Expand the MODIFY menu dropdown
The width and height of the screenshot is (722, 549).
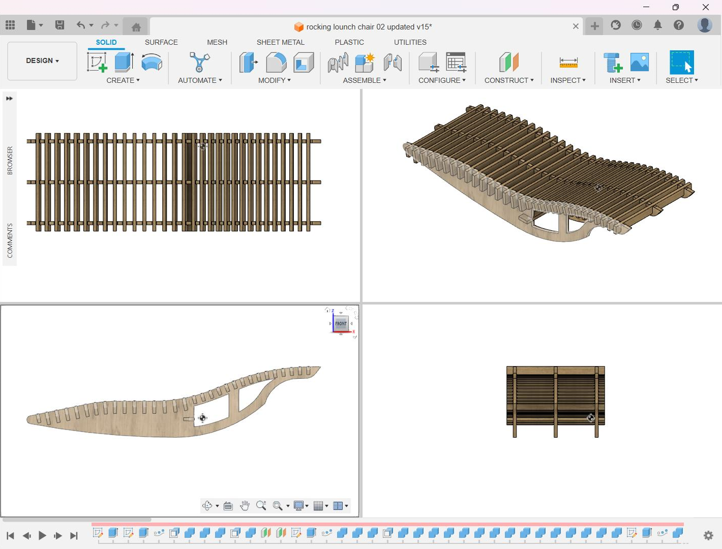(274, 80)
